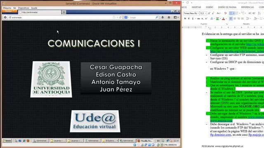Open VirtualBox Dispositivos menu
264x148 pixels.
click(x=24, y=8)
